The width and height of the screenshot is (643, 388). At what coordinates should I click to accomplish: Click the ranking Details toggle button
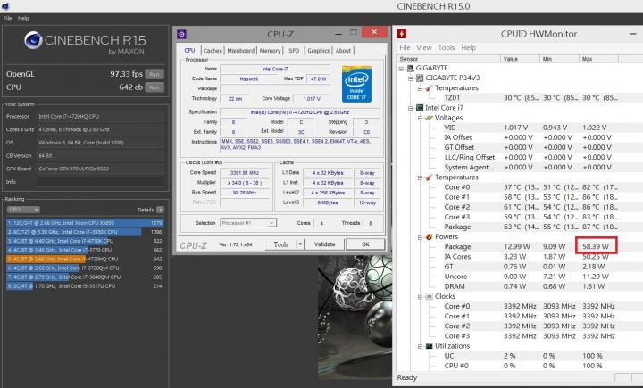point(159,209)
